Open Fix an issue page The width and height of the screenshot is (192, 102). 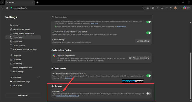[x=23, y=86]
